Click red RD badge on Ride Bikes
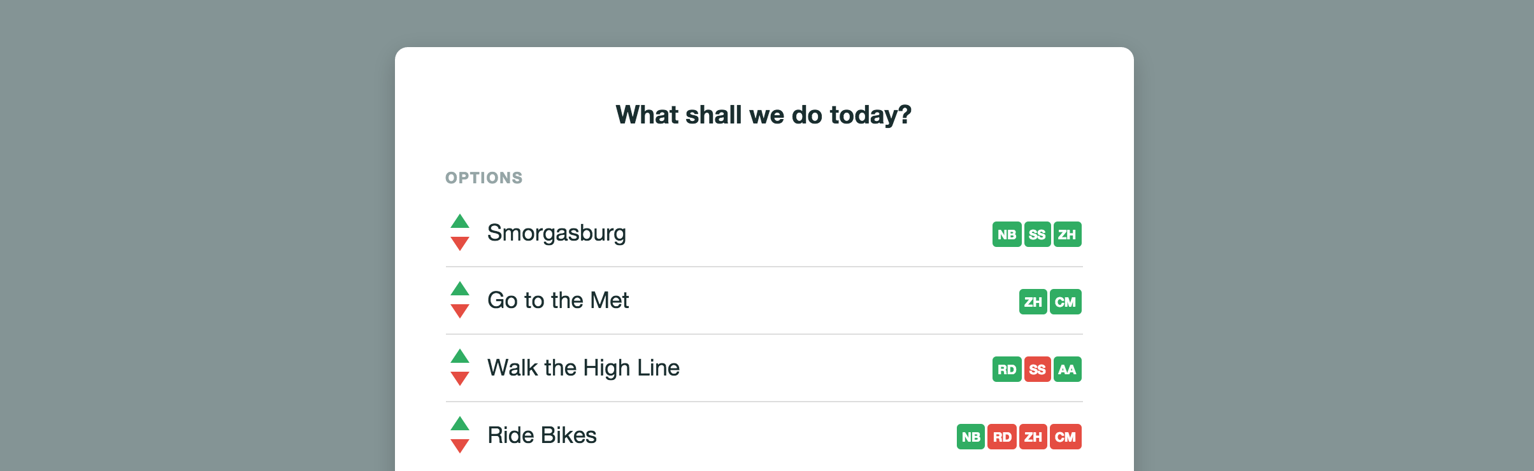Viewport: 1534px width, 471px height. tap(1002, 437)
